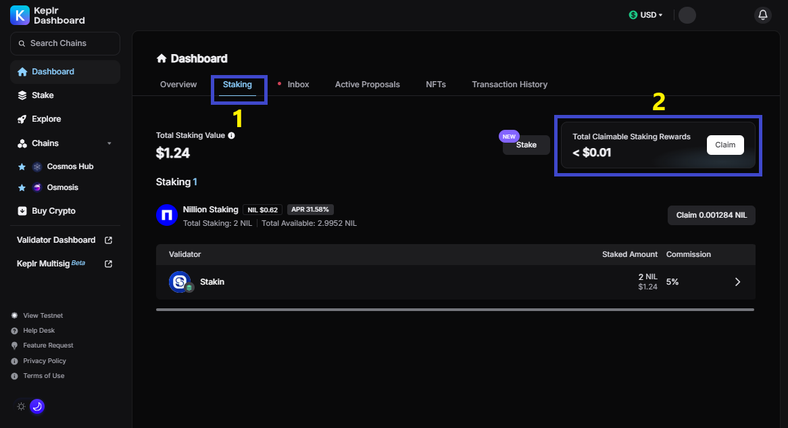Click the Keplr logo icon
Viewport: 788px width, 428px height.
[x=20, y=15]
